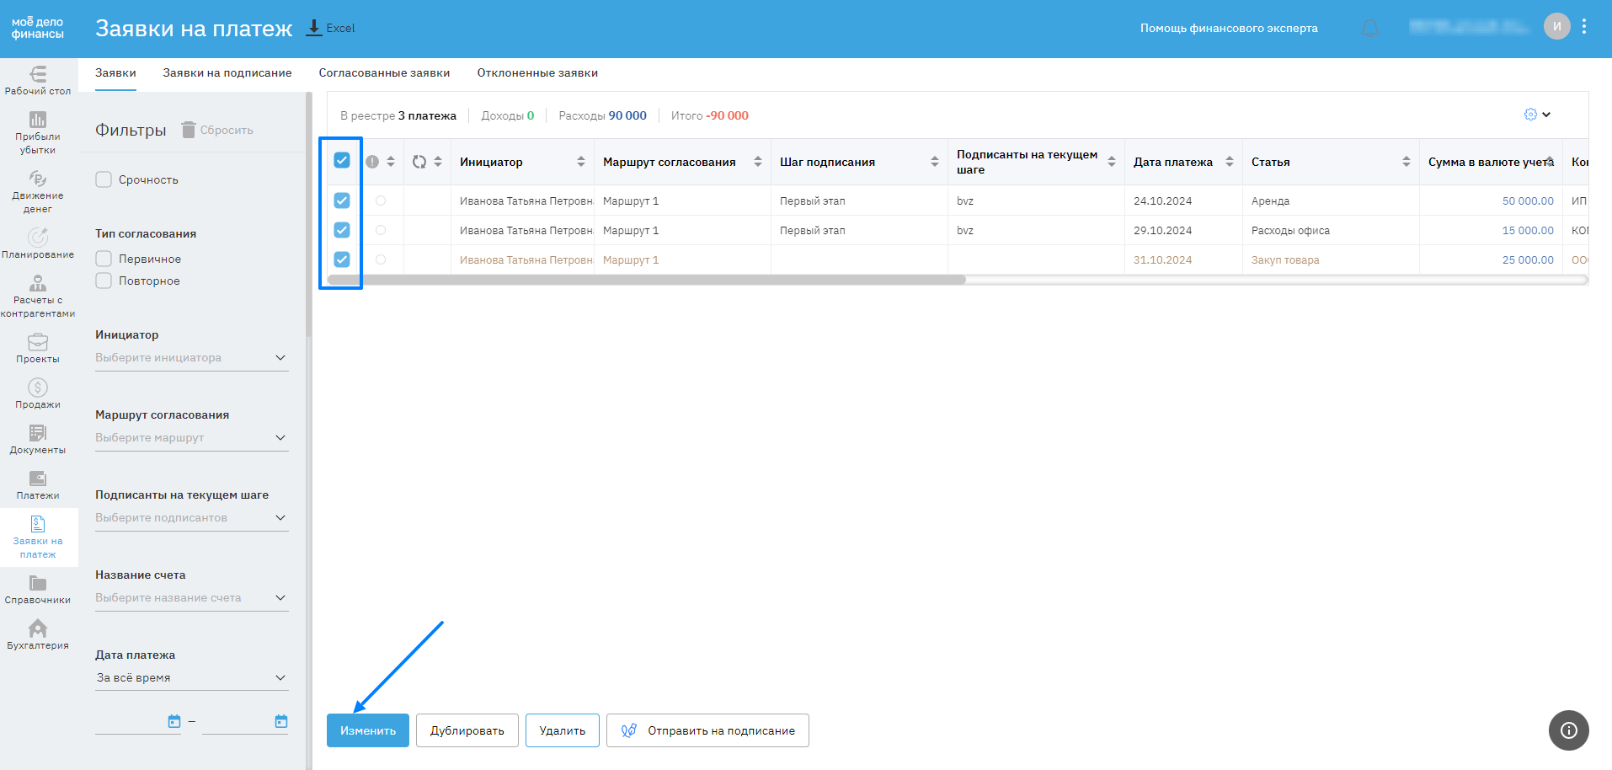Expand the Выберите инициатора dropdown
This screenshot has height=770, width=1612.
(x=191, y=358)
